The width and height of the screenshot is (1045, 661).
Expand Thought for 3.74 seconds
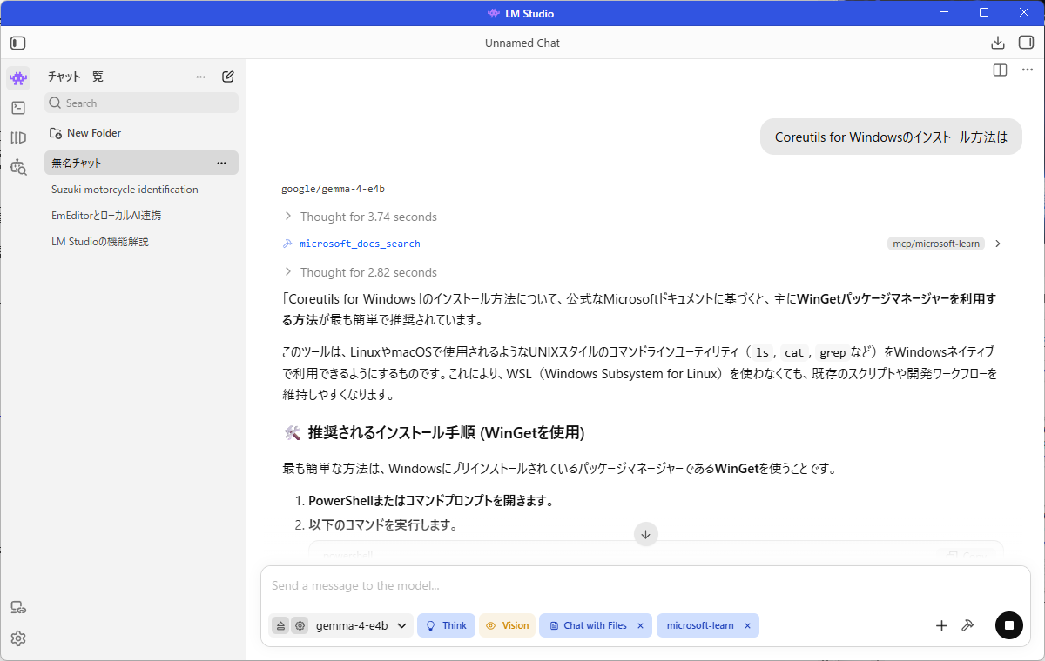[361, 217]
